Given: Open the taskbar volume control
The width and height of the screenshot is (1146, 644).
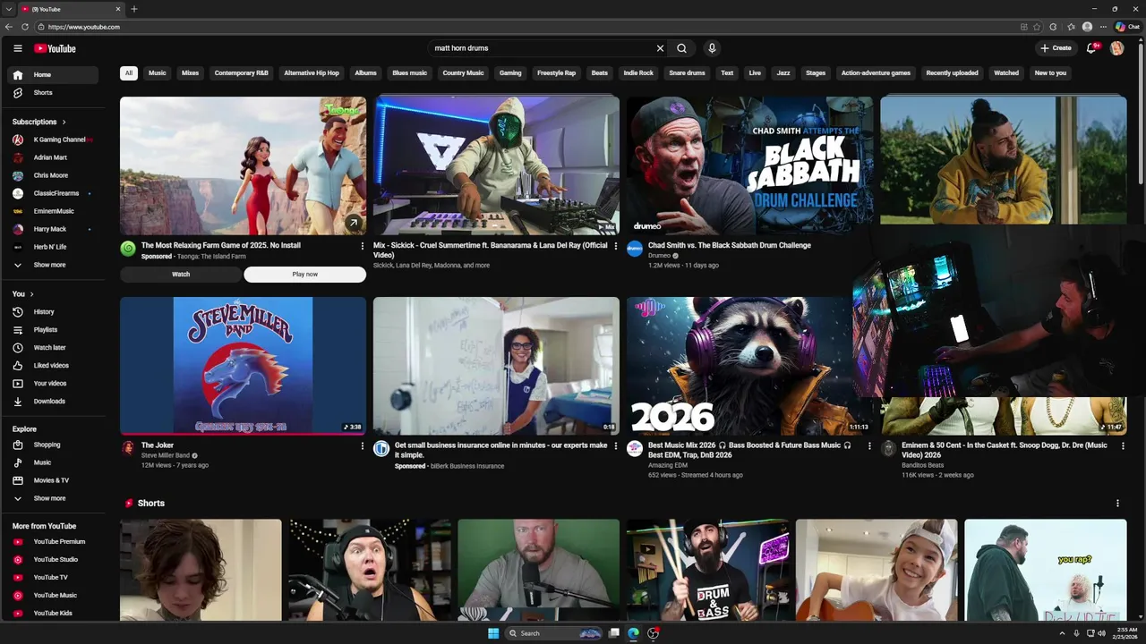Looking at the screenshot, I should tap(1101, 633).
